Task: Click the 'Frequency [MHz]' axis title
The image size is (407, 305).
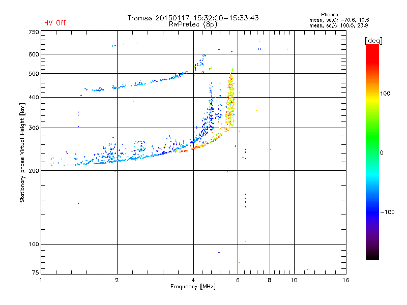Action: click(193, 287)
